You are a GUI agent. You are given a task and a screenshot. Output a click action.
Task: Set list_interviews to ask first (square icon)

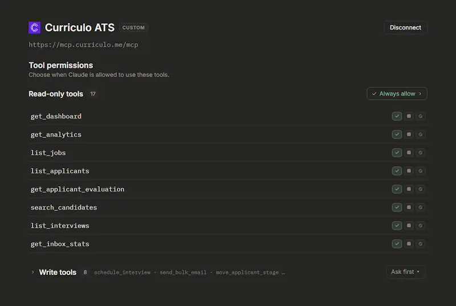coord(409,226)
